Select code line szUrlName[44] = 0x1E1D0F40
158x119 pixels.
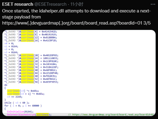click(x=31, y=73)
